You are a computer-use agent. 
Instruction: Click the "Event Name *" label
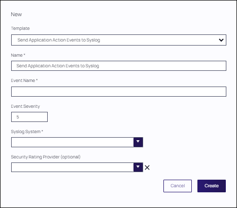pyautogui.click(x=24, y=80)
